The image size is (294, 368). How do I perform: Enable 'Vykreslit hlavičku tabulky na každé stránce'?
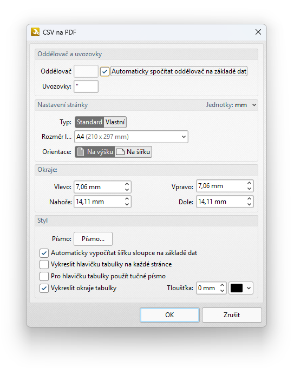44,264
